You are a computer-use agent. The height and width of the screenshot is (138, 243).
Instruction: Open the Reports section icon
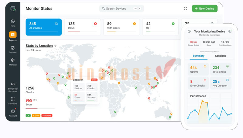[x=13, y=34]
